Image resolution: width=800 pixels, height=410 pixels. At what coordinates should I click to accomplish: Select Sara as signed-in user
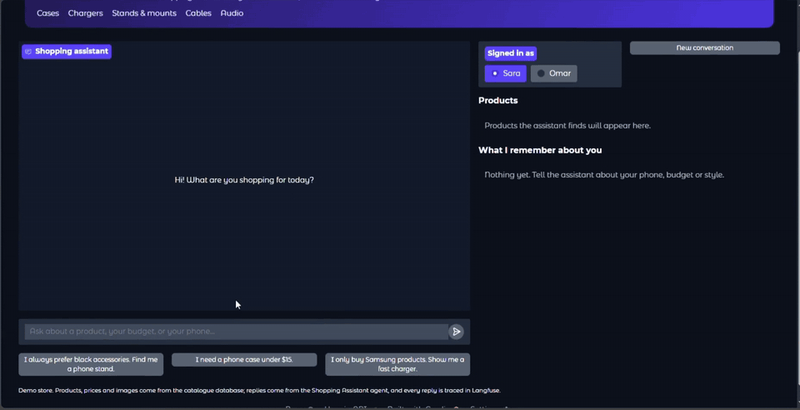point(505,73)
